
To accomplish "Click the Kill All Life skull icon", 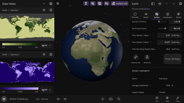I will (x=147, y=57).
